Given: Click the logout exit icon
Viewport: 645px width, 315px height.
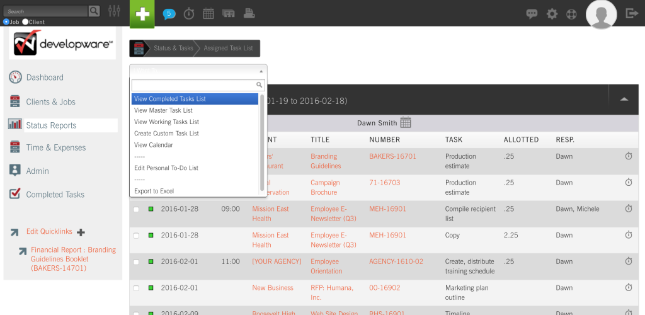Looking at the screenshot, I should click(x=631, y=13).
